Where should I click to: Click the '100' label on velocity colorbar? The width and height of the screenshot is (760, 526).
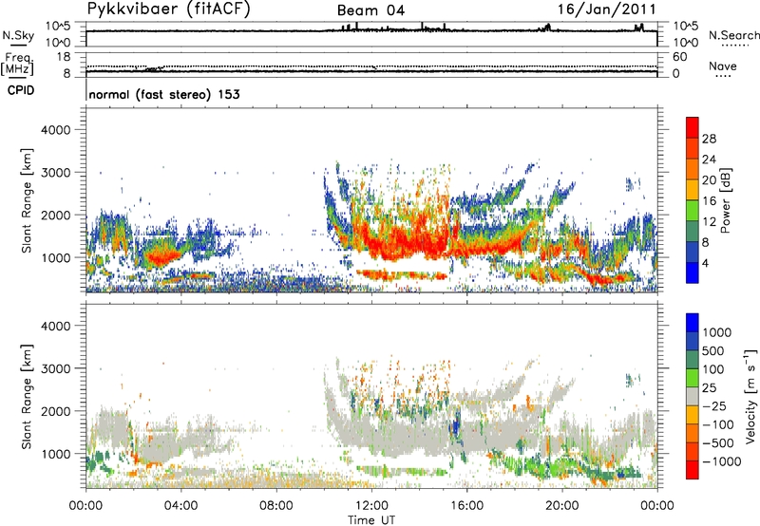[713, 369]
